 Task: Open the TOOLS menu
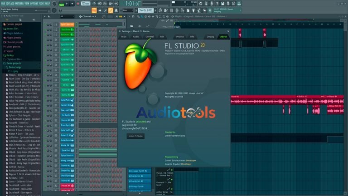pos(42,4)
